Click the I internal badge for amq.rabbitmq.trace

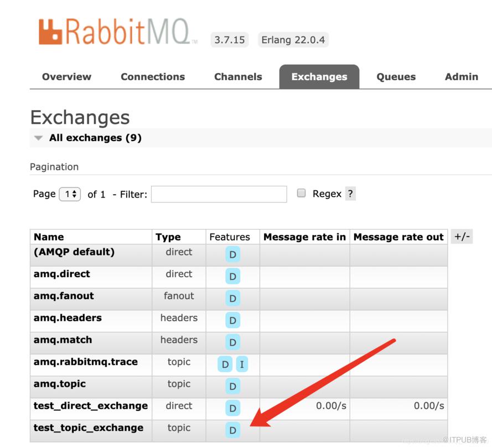pyautogui.click(x=242, y=364)
